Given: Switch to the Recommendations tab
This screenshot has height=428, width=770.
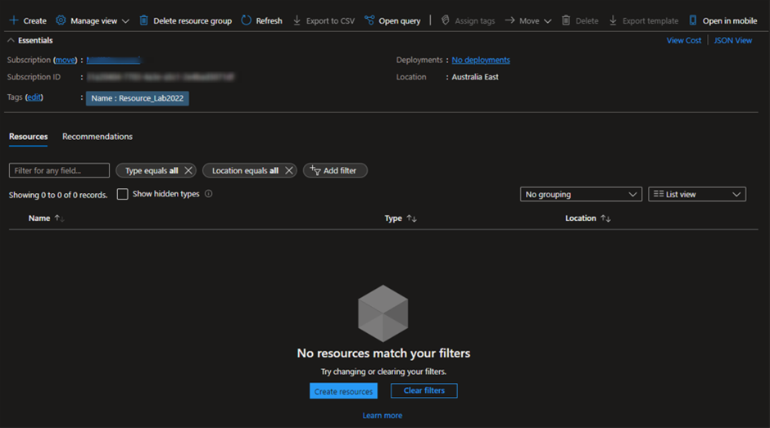Looking at the screenshot, I should point(97,137).
